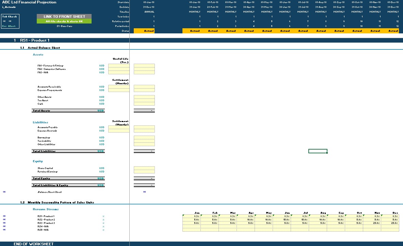403x246 pixels.
Task: Select the 'Tab Check' label in the check box
Action: pos(10,16)
